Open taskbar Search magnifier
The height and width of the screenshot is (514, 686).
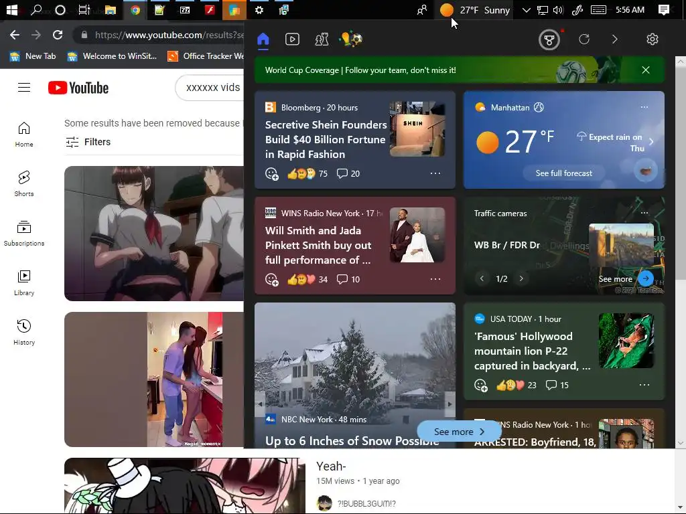[36, 9]
